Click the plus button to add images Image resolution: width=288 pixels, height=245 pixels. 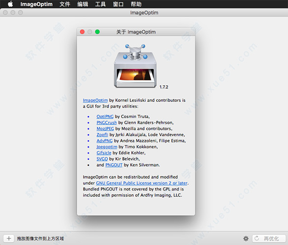coord(9,239)
